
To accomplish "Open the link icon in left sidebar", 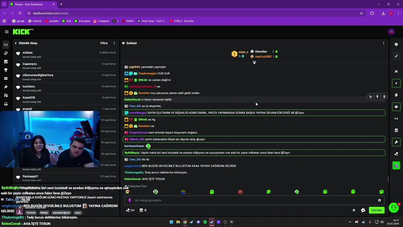I will [6, 53].
